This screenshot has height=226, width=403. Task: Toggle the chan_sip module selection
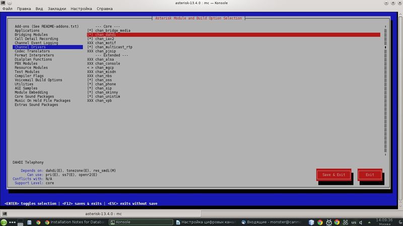click(x=90, y=88)
